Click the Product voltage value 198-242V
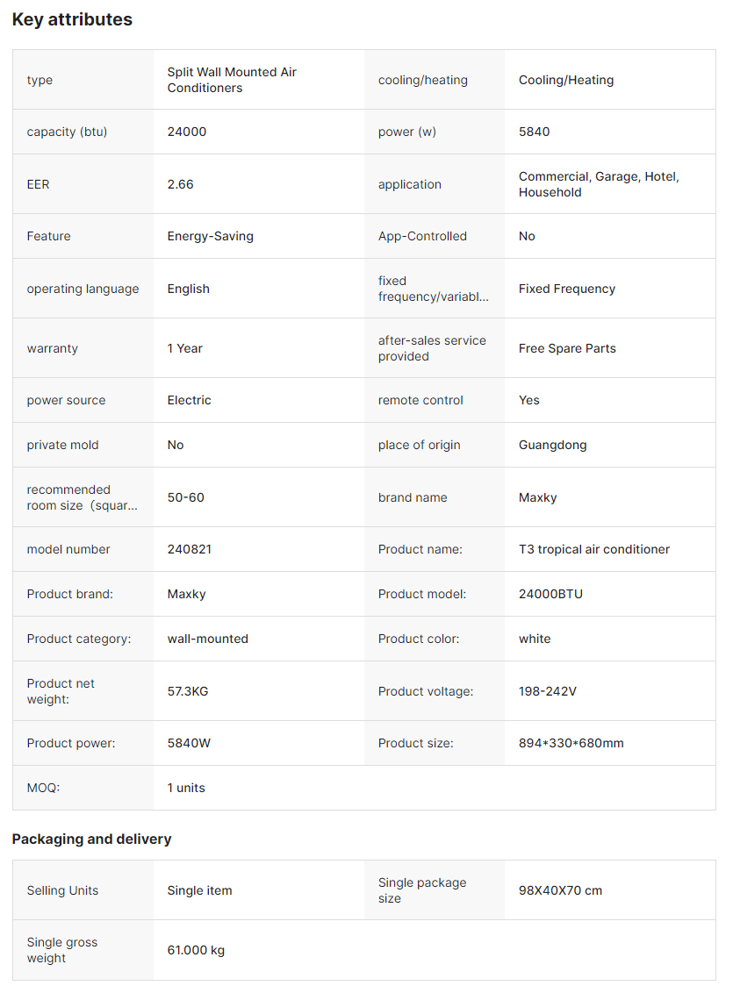The width and height of the screenshot is (733, 1000). tap(547, 691)
